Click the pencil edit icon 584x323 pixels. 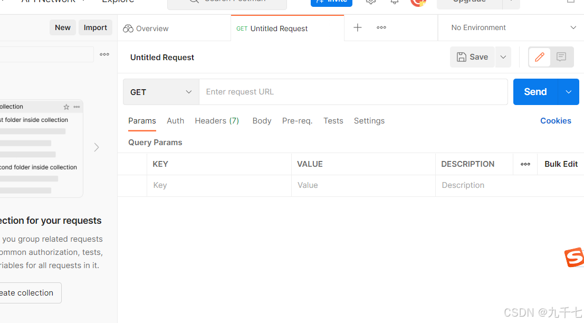click(x=539, y=57)
